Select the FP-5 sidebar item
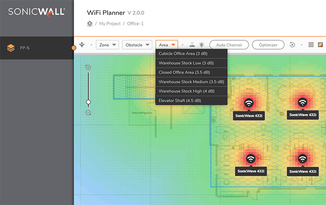This screenshot has height=205, width=326. [x=37, y=48]
